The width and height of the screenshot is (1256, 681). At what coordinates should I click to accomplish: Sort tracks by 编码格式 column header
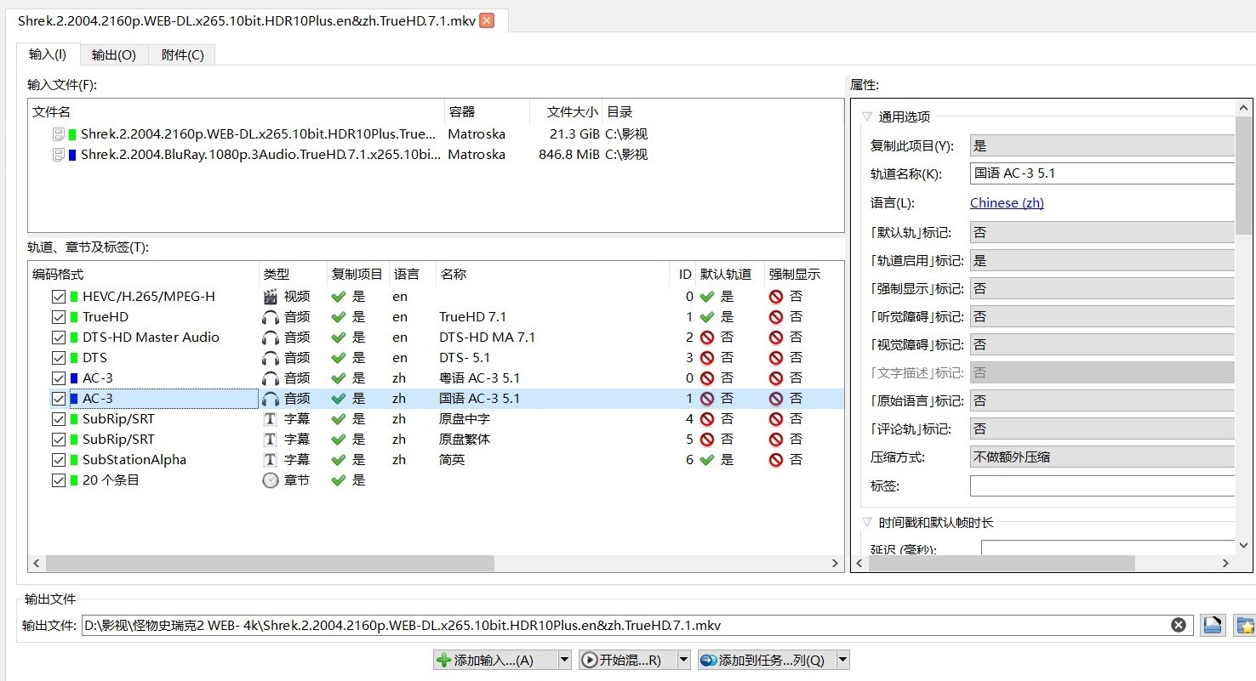pos(144,274)
